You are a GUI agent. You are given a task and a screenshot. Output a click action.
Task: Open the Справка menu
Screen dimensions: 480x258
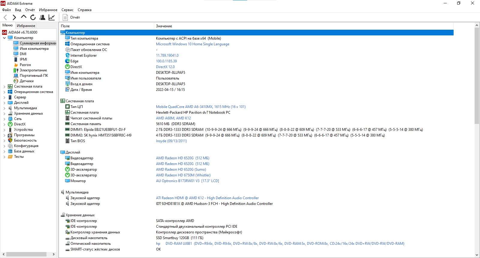point(85,10)
